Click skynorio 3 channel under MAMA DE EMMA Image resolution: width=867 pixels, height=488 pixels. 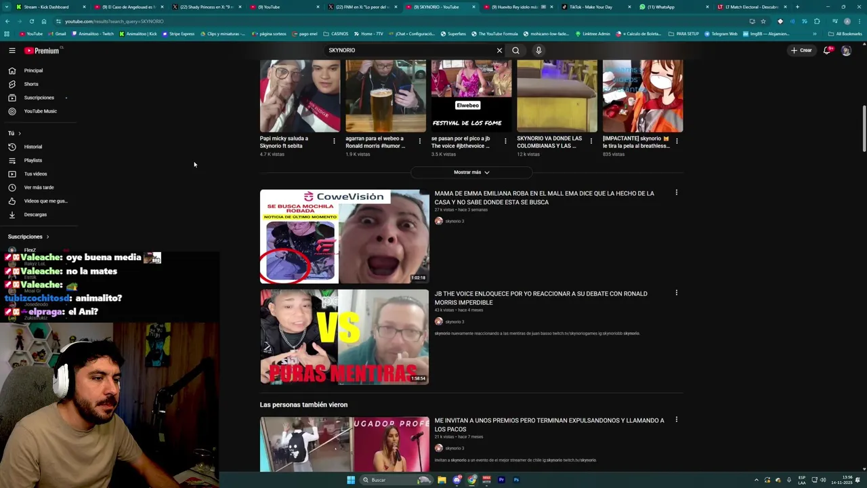454,221
